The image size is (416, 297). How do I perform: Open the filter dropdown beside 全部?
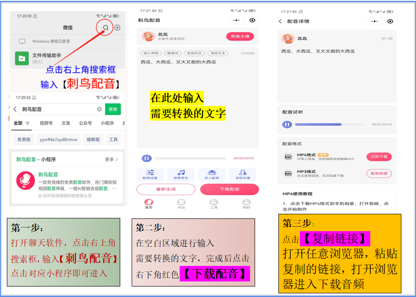[28, 123]
